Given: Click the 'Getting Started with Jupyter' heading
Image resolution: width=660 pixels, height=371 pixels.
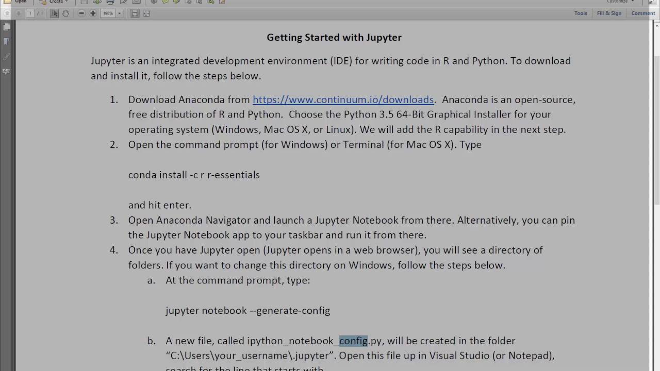Looking at the screenshot, I should tap(334, 38).
